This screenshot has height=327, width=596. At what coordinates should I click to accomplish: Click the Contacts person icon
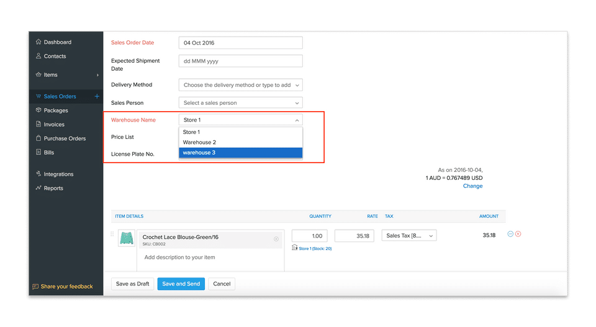tap(38, 56)
